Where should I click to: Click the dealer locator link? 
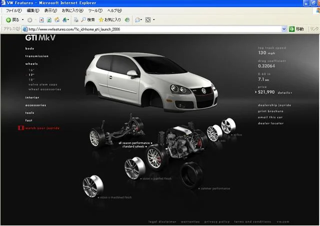270,123
